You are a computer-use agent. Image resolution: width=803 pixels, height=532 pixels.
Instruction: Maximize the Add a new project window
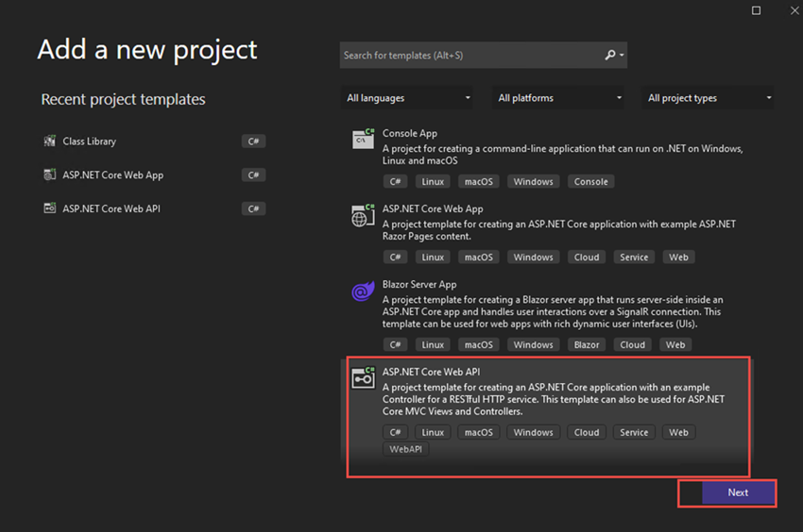pyautogui.click(x=756, y=10)
